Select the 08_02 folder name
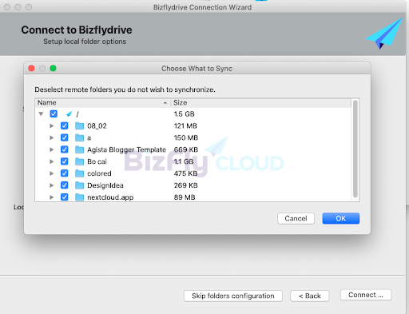 (97, 125)
